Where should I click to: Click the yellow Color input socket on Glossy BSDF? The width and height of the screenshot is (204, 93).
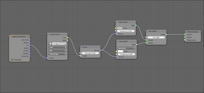(x=116, y=51)
